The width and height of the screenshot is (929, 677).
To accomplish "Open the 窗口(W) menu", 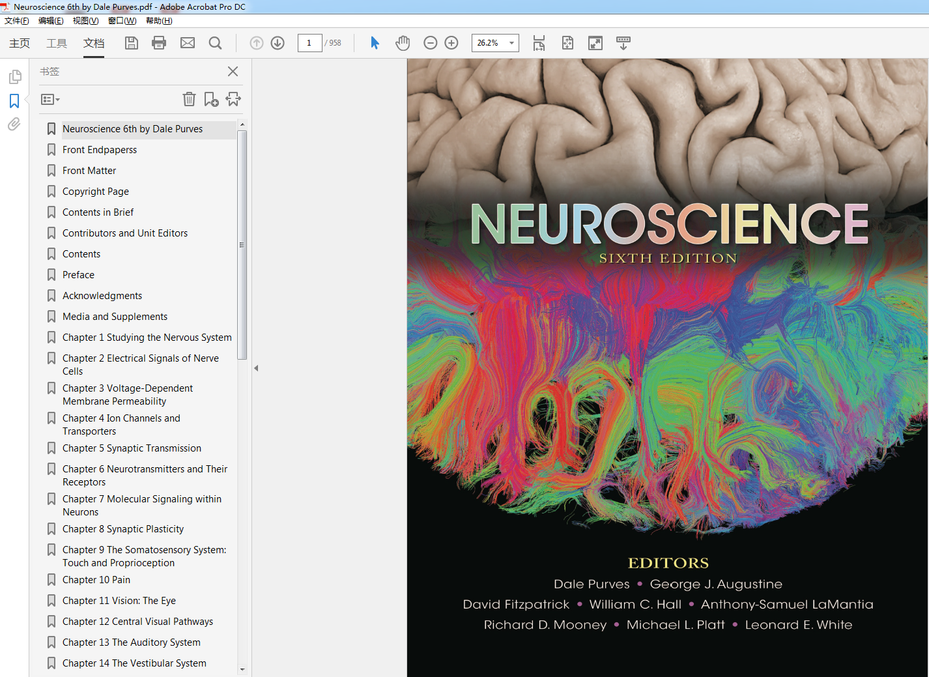I will (x=122, y=21).
